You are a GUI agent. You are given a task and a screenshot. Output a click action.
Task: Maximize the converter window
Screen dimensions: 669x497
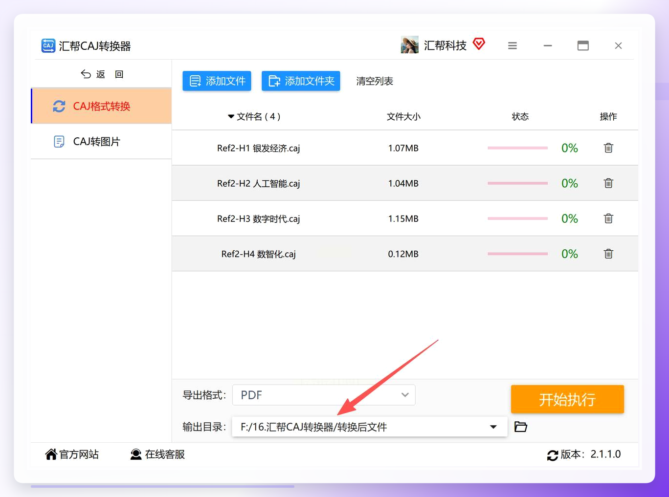583,45
